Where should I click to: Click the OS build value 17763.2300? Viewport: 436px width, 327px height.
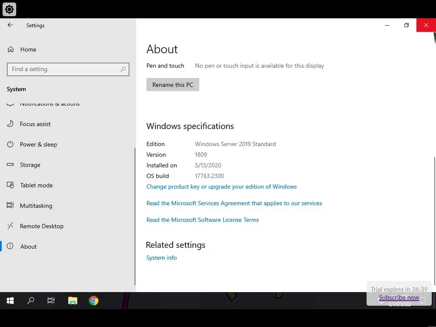[209, 176]
